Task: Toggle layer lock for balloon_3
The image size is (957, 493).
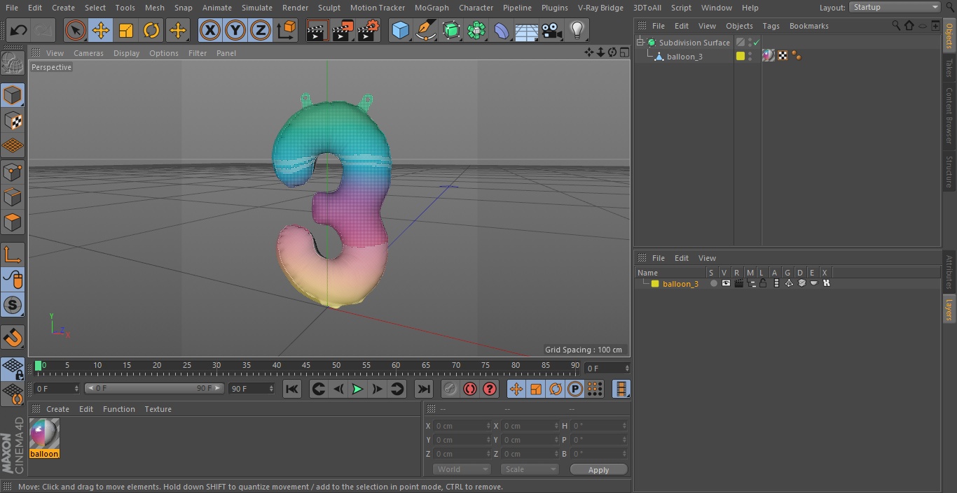Action: 763,283
